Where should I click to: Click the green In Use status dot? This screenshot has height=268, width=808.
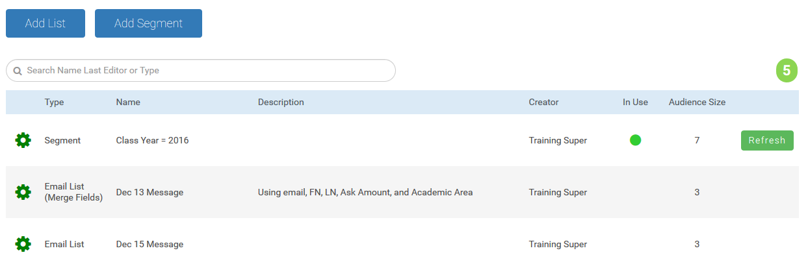pyautogui.click(x=635, y=140)
